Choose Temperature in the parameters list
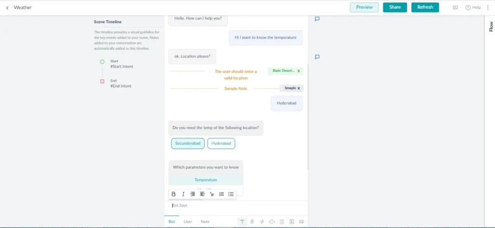The image size is (495, 228). point(206,180)
